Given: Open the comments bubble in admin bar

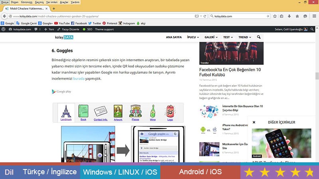Looking at the screenshot, I should [37, 29].
